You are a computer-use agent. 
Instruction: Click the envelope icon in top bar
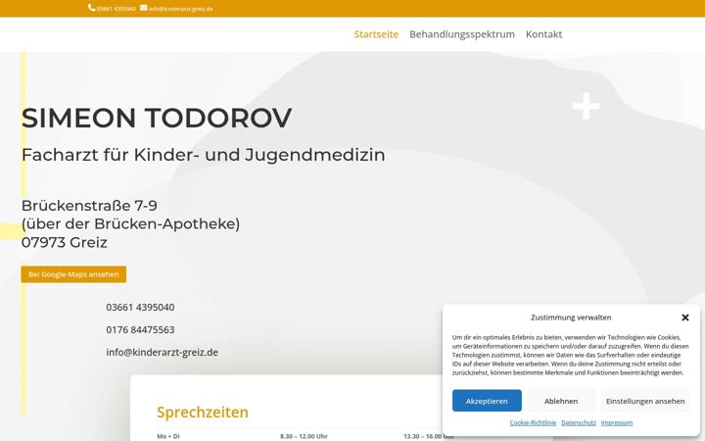coord(143,8)
